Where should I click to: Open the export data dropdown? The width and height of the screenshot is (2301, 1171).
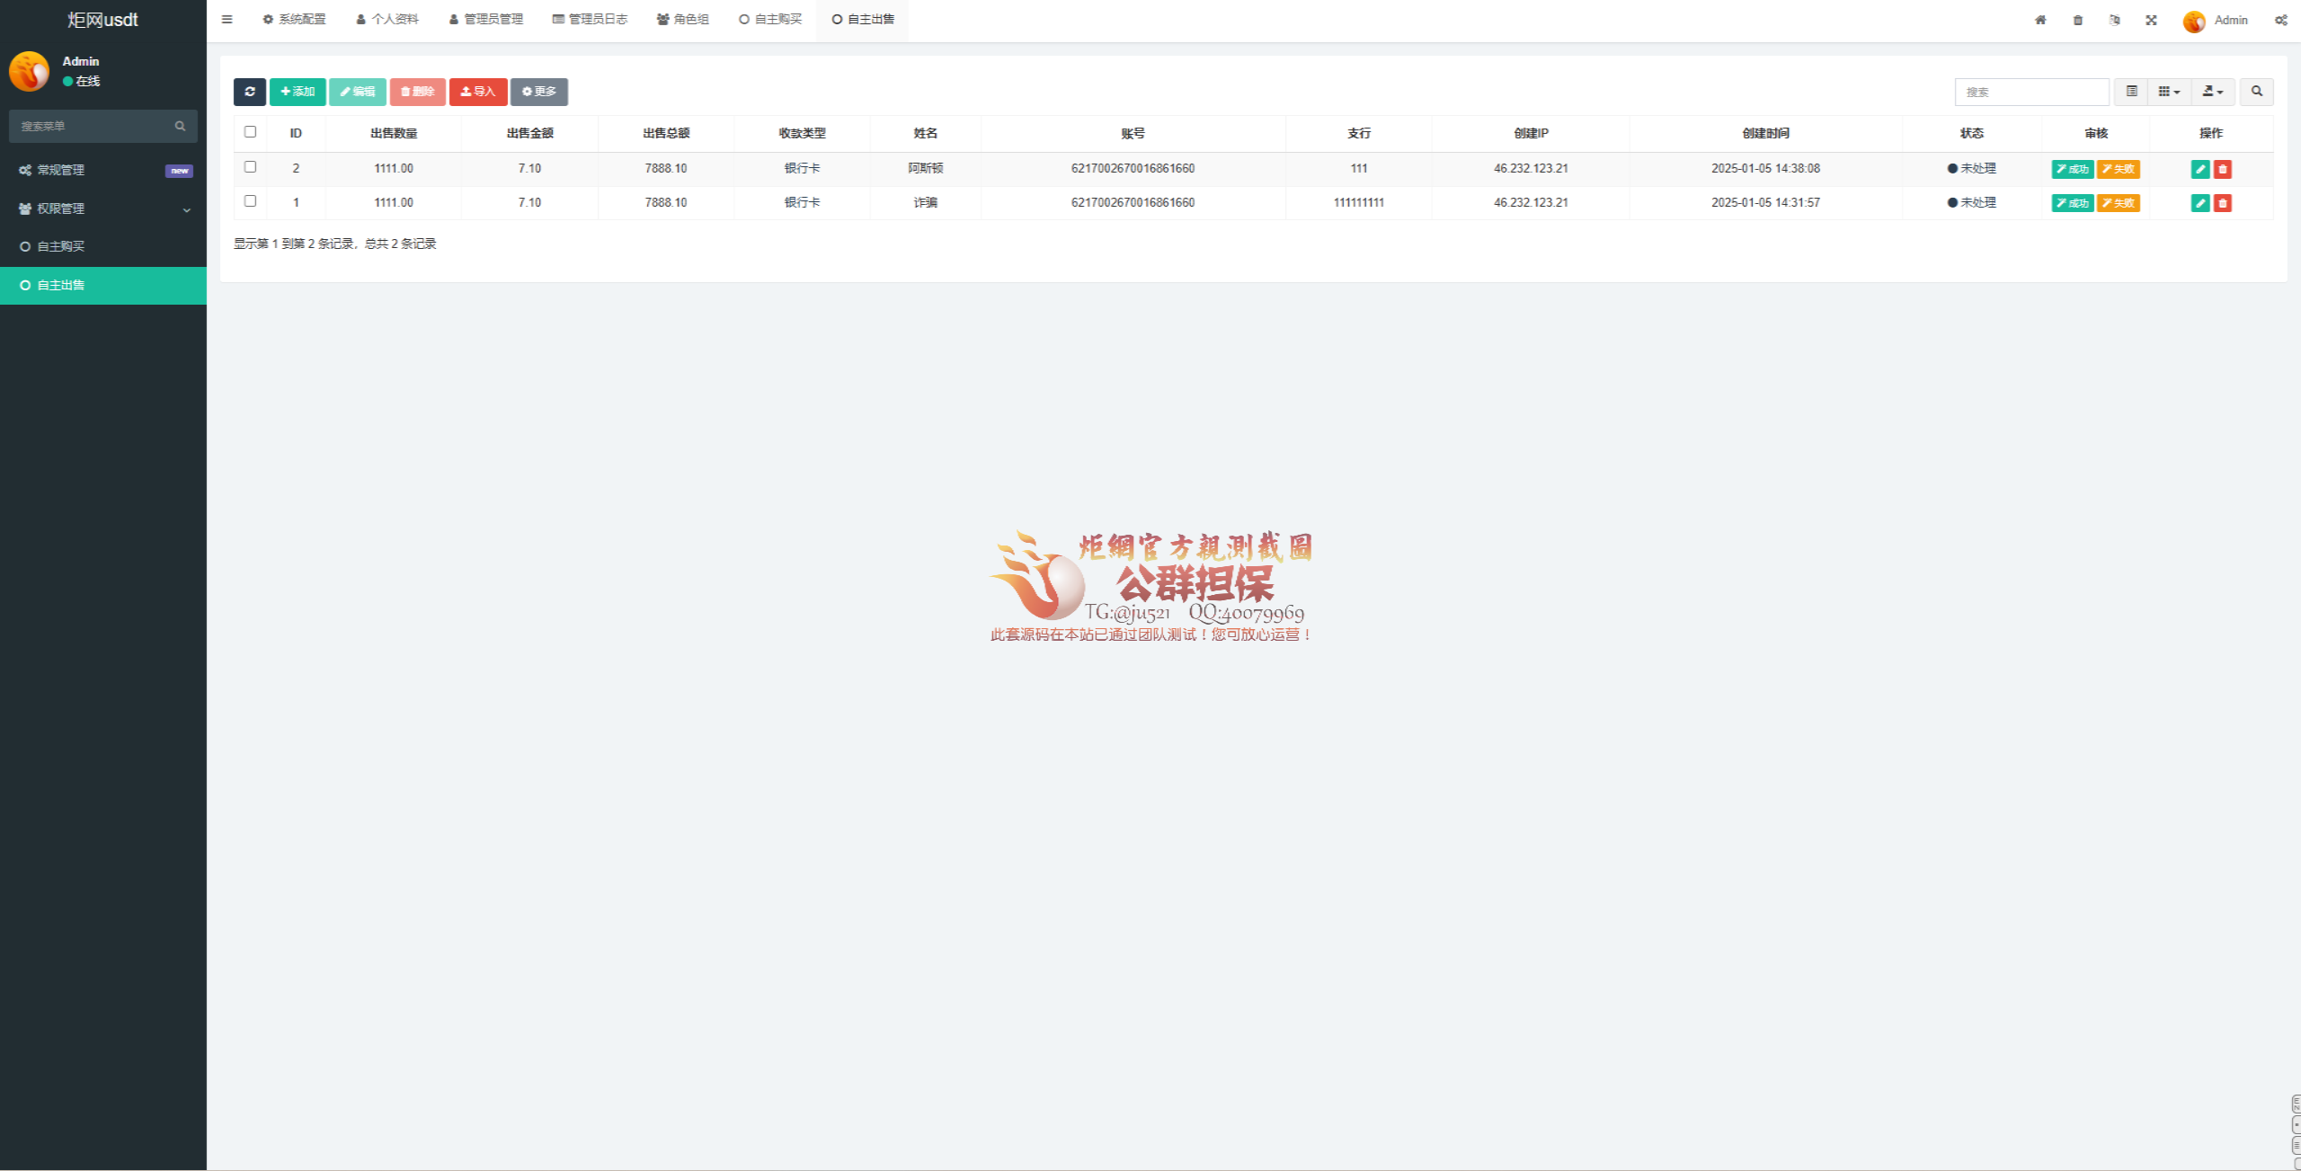click(x=2212, y=92)
